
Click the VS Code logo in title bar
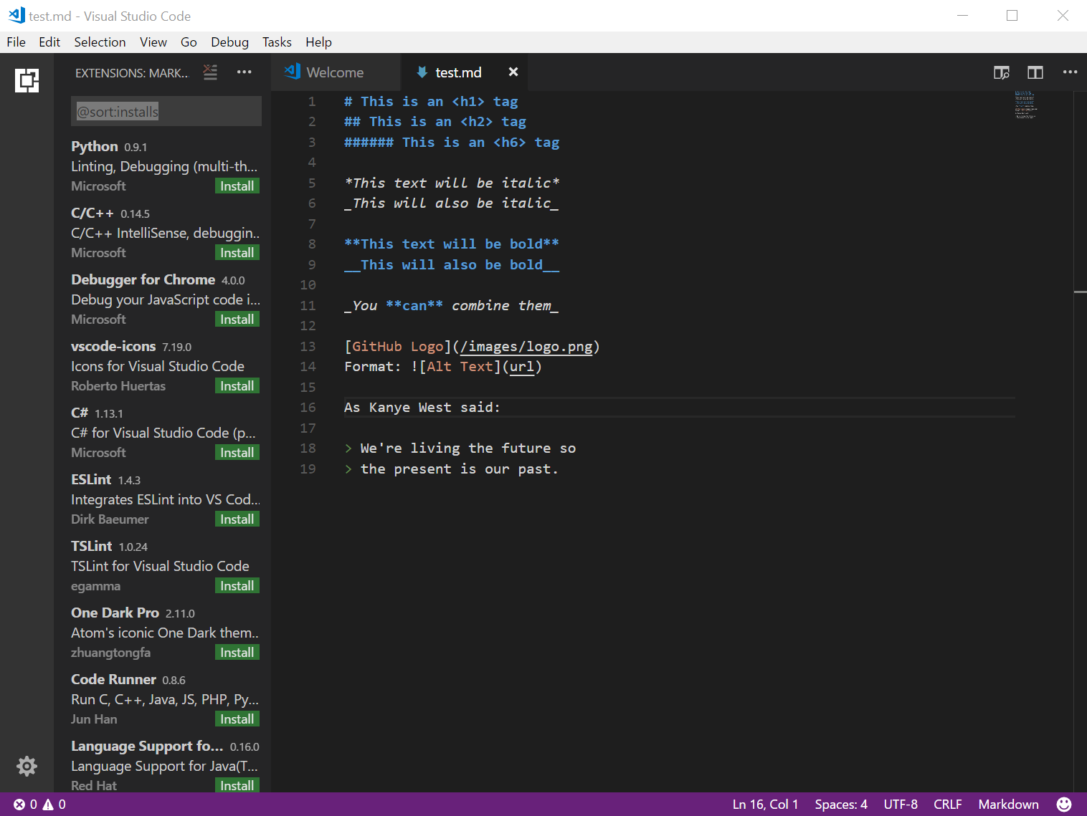[16, 15]
